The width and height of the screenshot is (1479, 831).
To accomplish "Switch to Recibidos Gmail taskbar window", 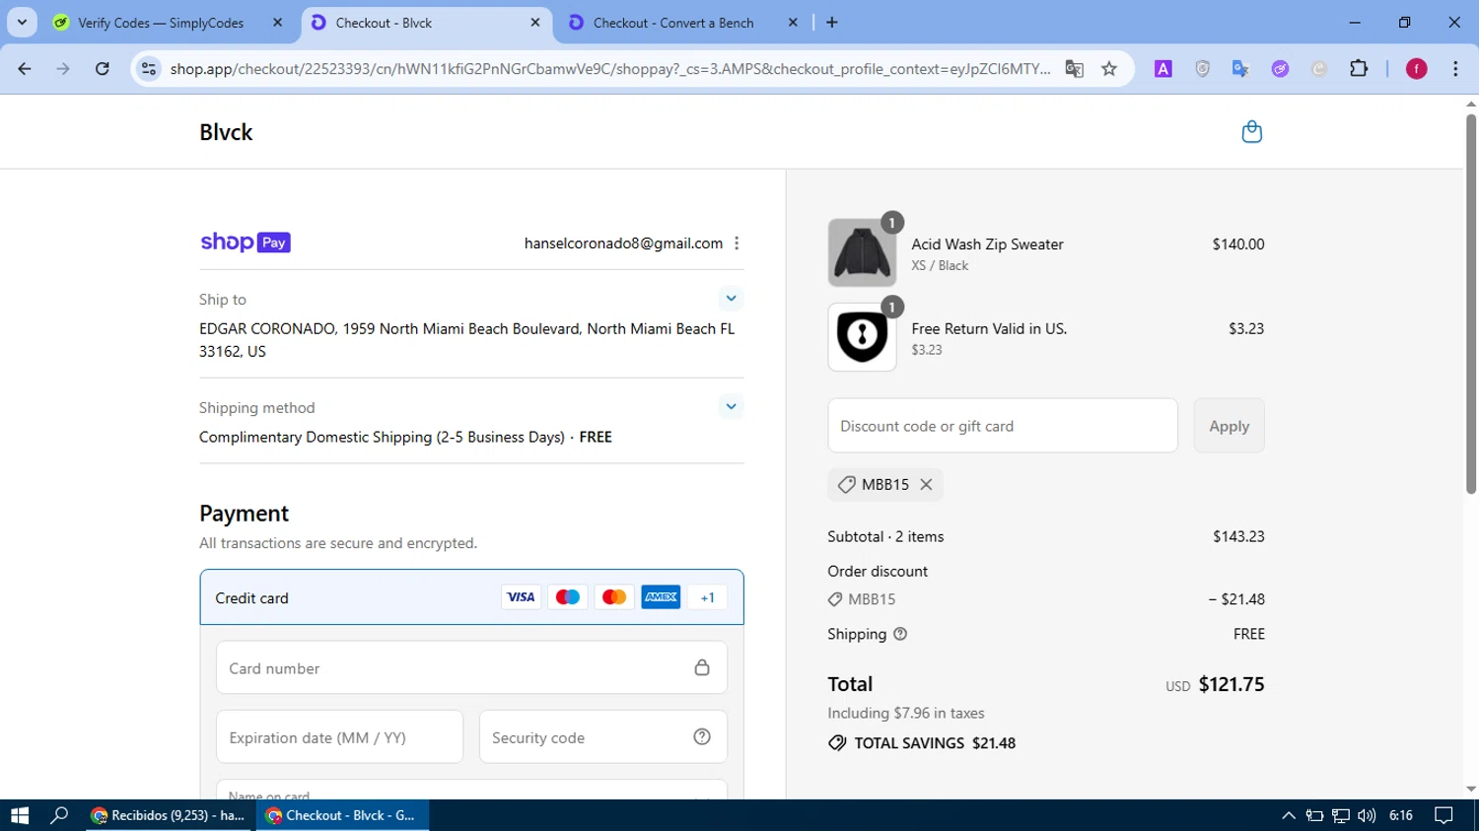I will pos(170,815).
